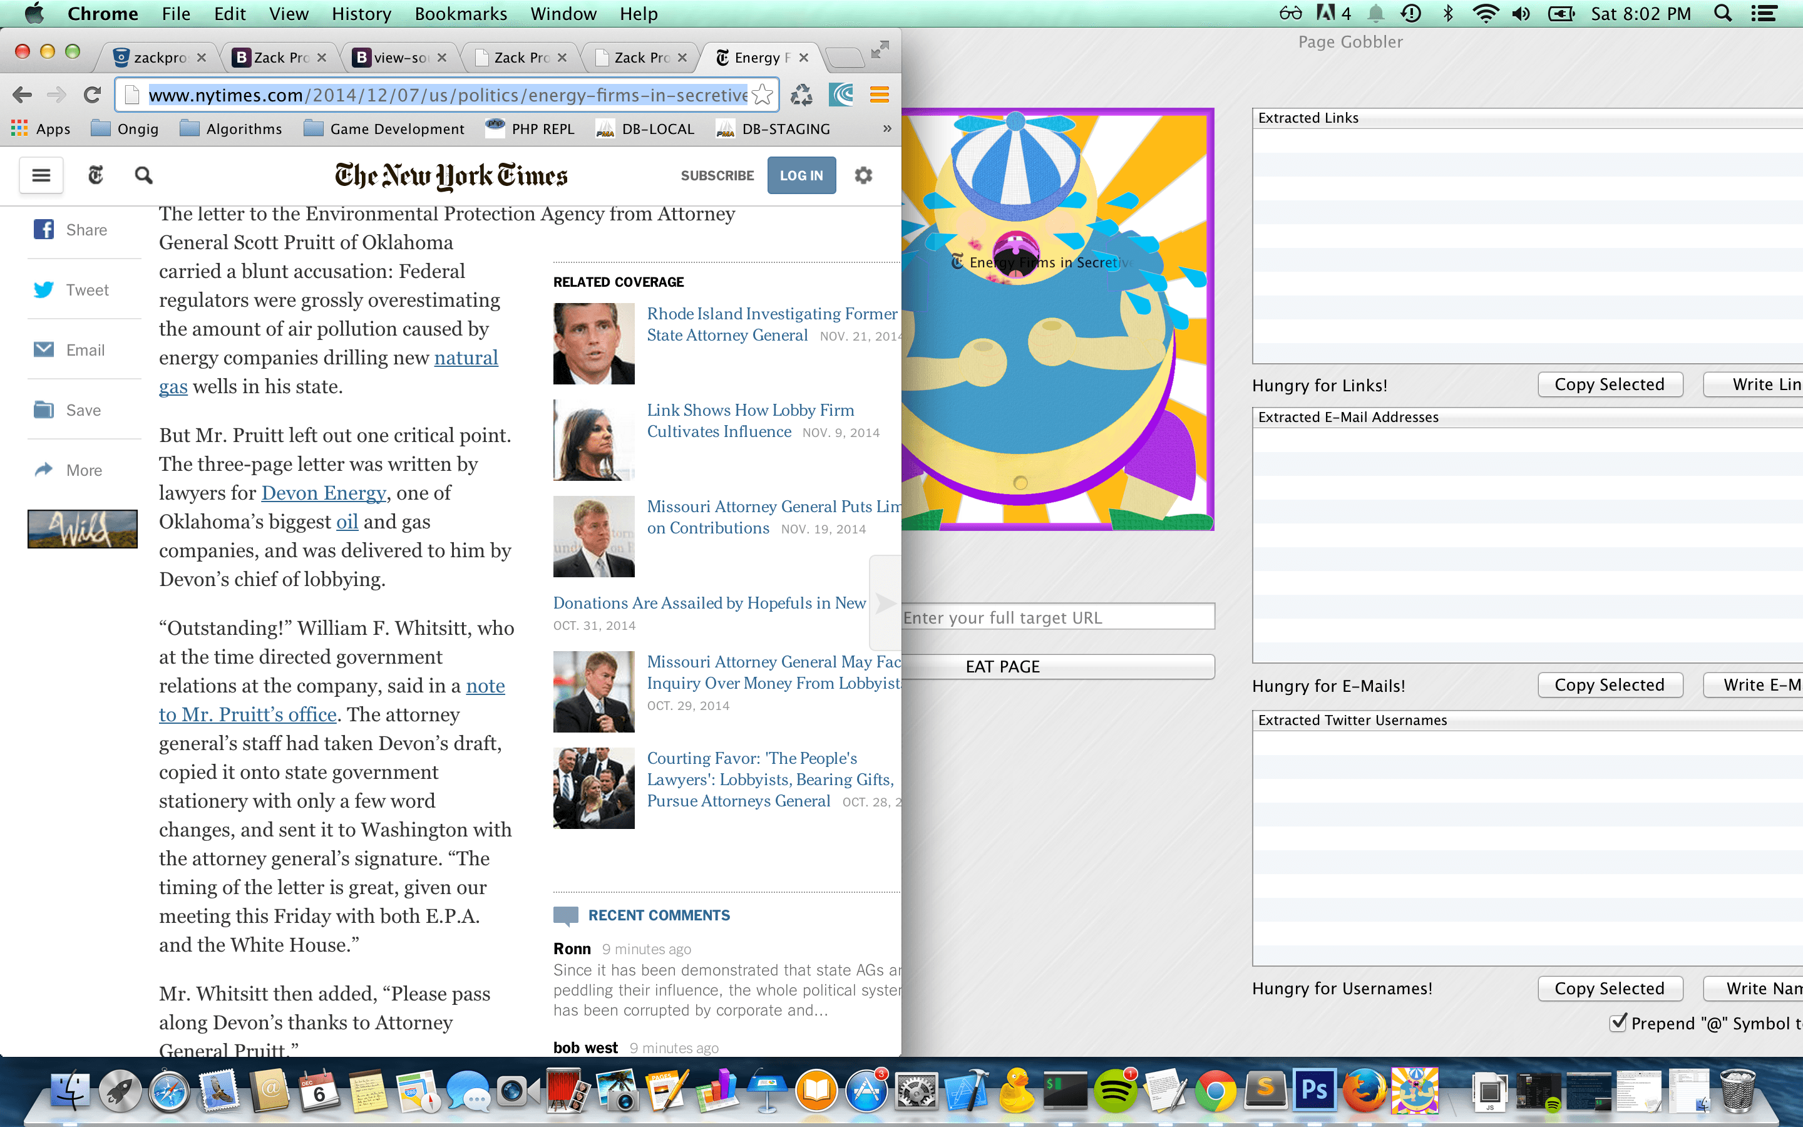Open the NYT settings gear
The height and width of the screenshot is (1127, 1803).
pyautogui.click(x=863, y=175)
